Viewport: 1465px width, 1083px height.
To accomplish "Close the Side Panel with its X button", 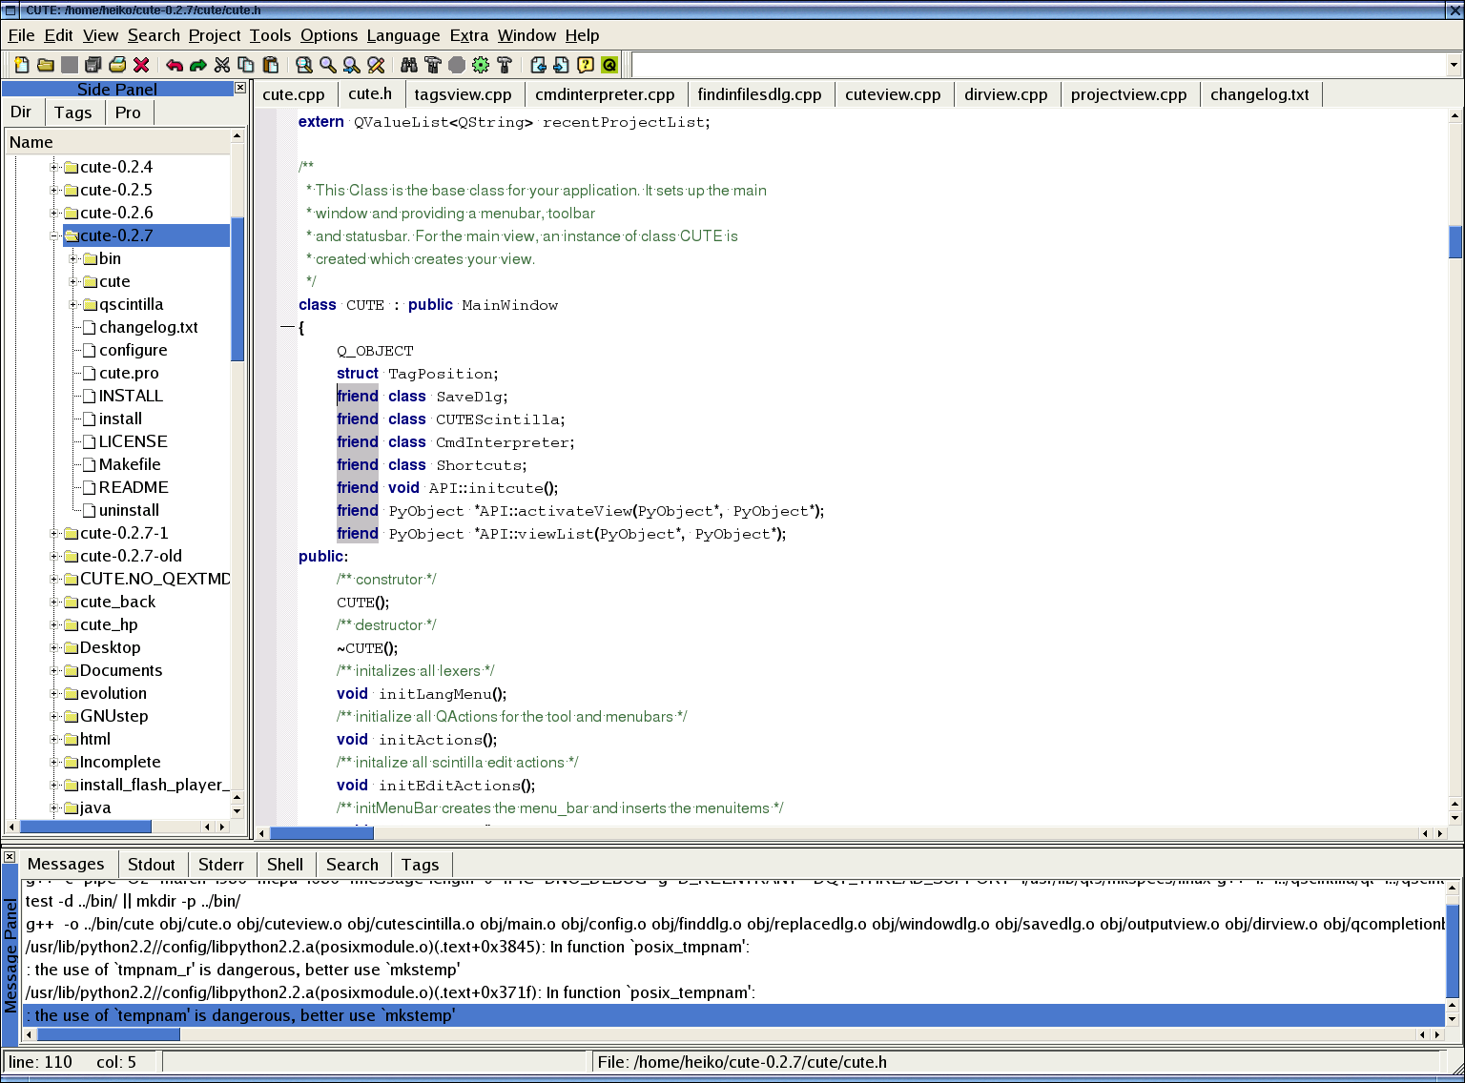I will [x=240, y=89].
